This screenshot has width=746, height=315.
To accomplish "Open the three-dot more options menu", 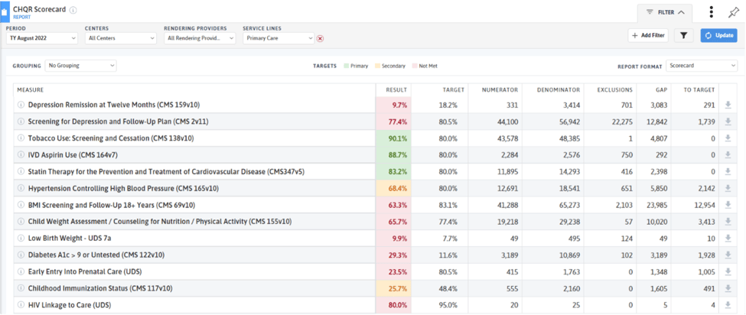I will tap(711, 12).
